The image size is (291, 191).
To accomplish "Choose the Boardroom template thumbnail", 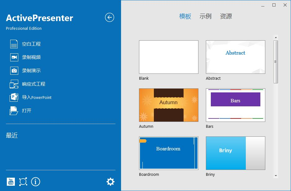I will [169, 153].
